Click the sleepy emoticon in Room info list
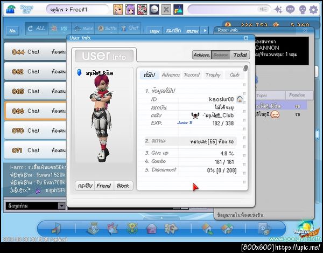323x253 pixels. coord(275,114)
